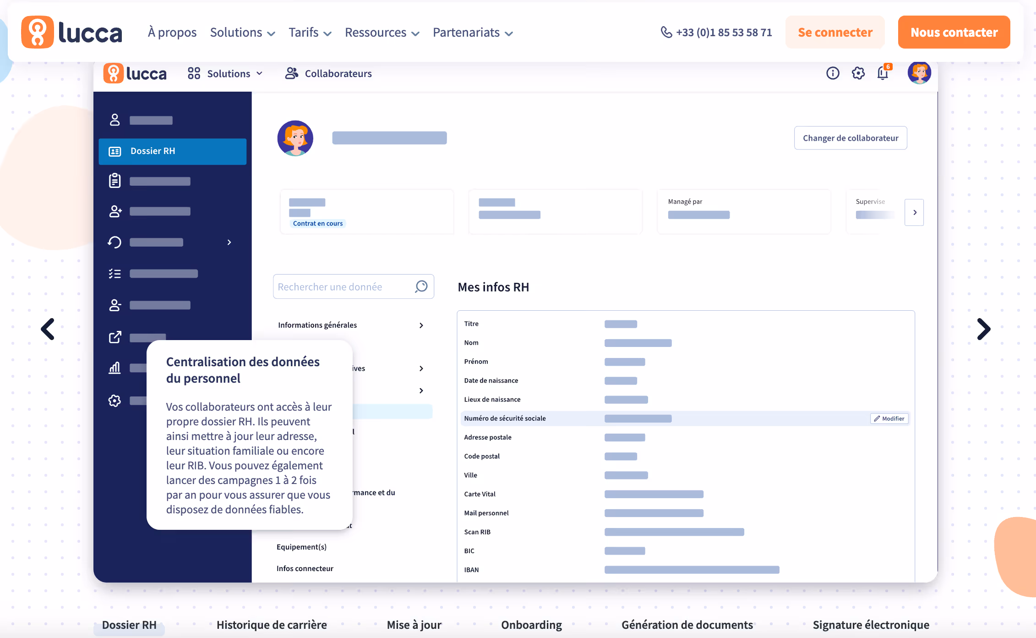Click the settings gear in app top bar

click(x=858, y=73)
